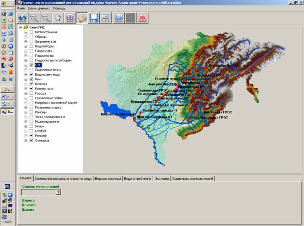Turn off the Рельеф layer checkbox
The width and height of the screenshot is (304, 226).
click(31, 136)
